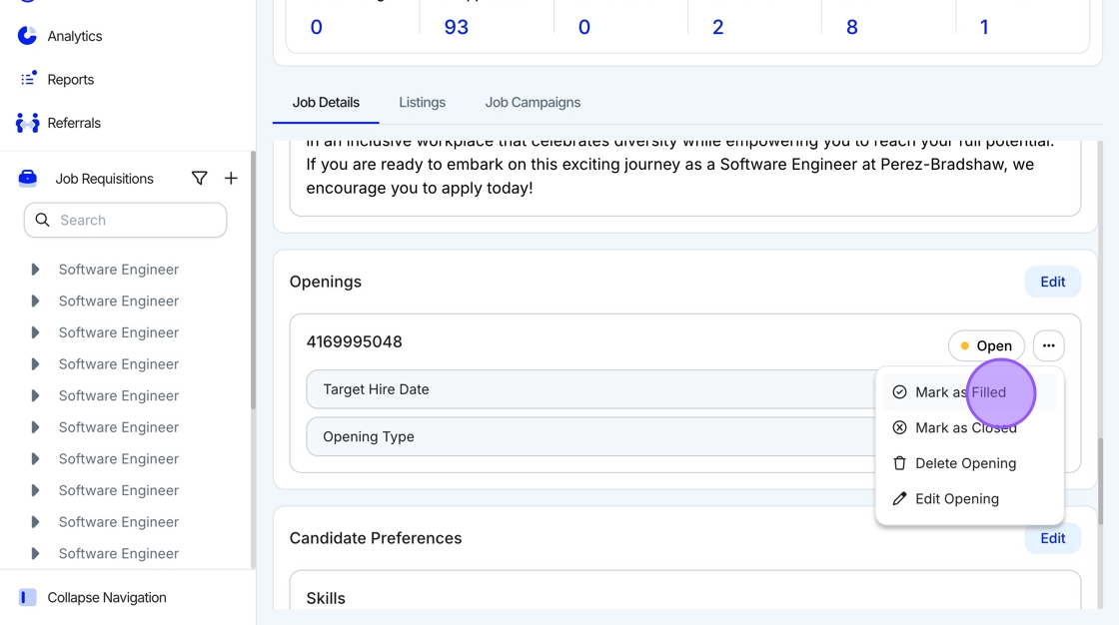Click the trash icon beside Delete Opening
1119x625 pixels.
click(899, 463)
